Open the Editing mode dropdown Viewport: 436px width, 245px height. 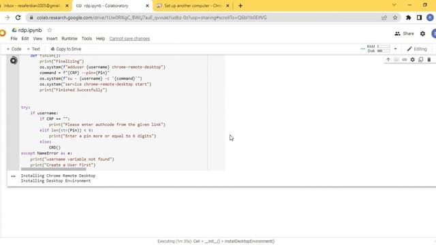[x=417, y=49]
